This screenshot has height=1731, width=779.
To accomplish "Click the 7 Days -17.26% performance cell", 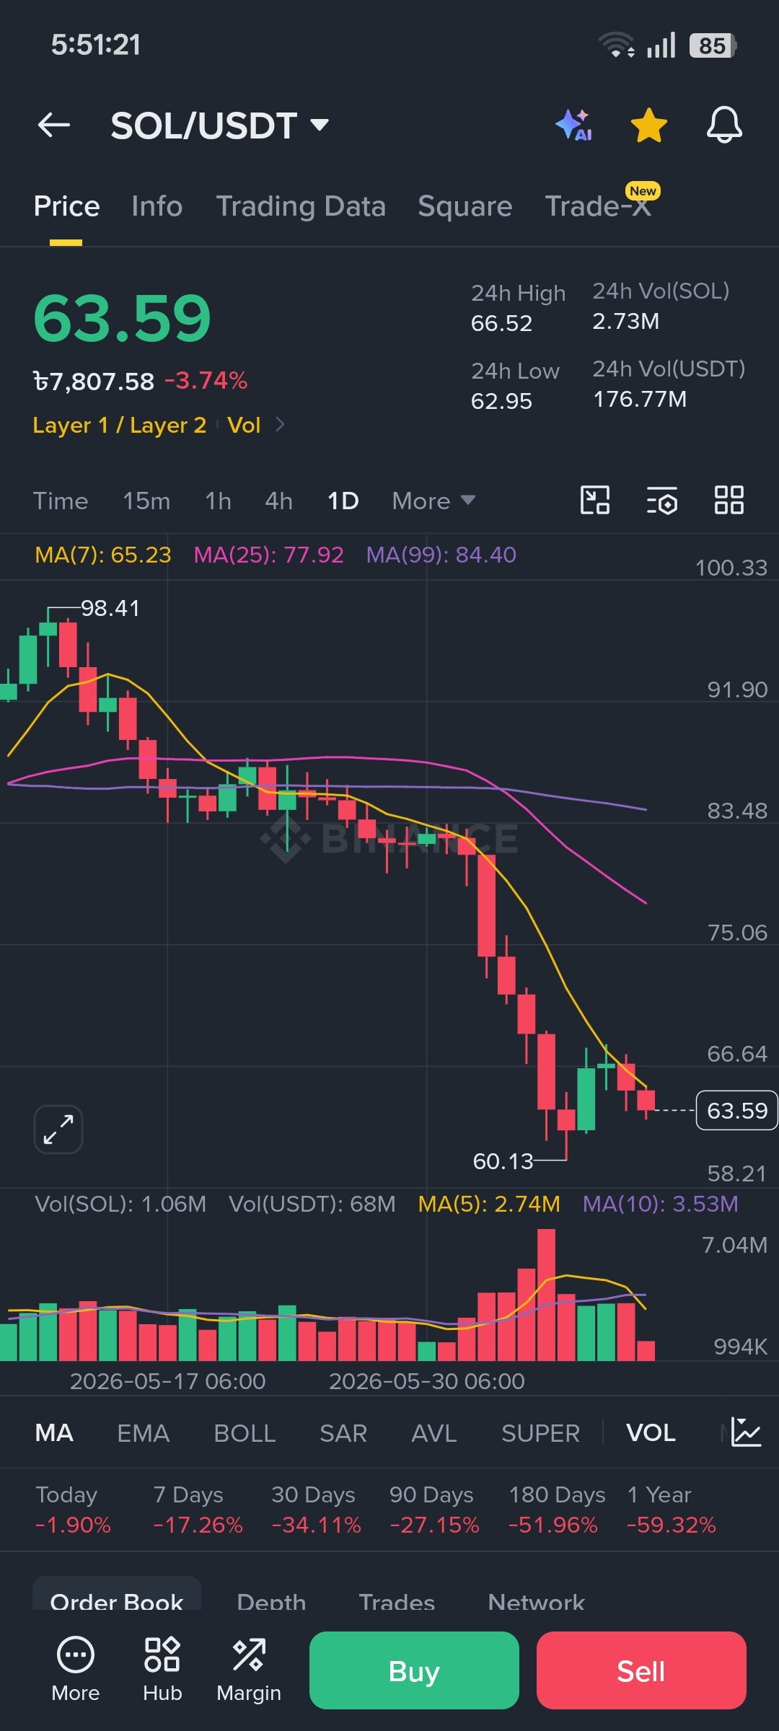I will 198,1510.
